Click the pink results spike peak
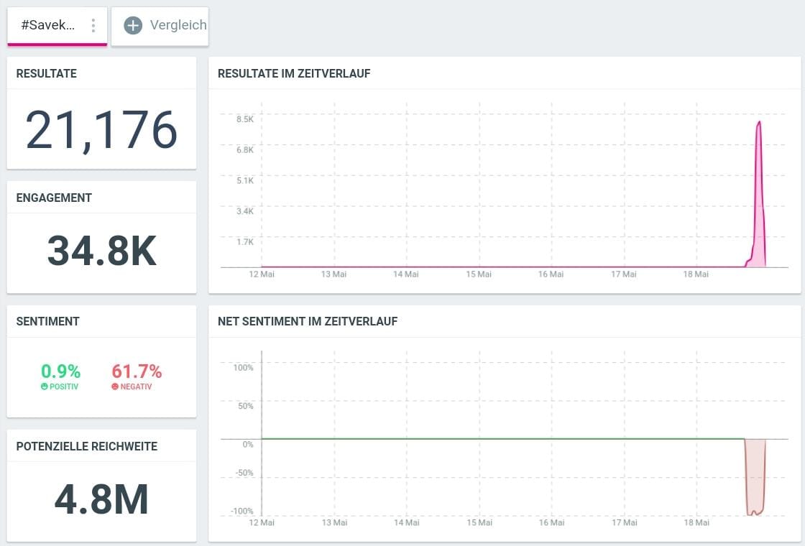 [759, 123]
